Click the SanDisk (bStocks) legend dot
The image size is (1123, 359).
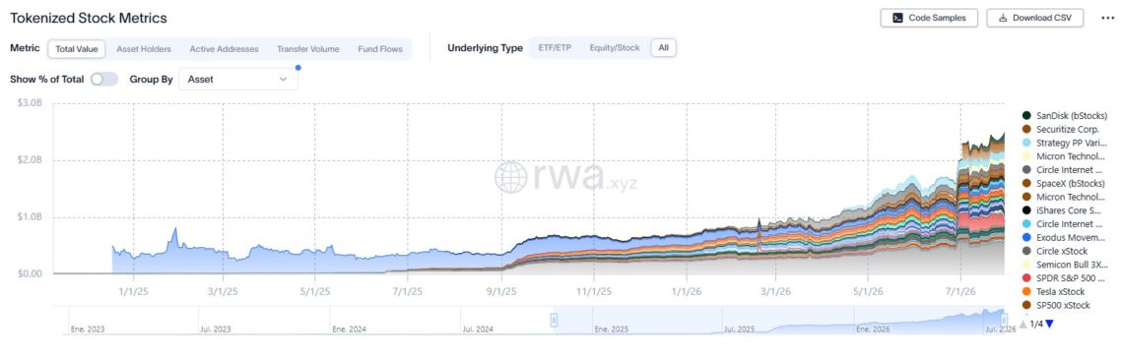tap(1026, 116)
